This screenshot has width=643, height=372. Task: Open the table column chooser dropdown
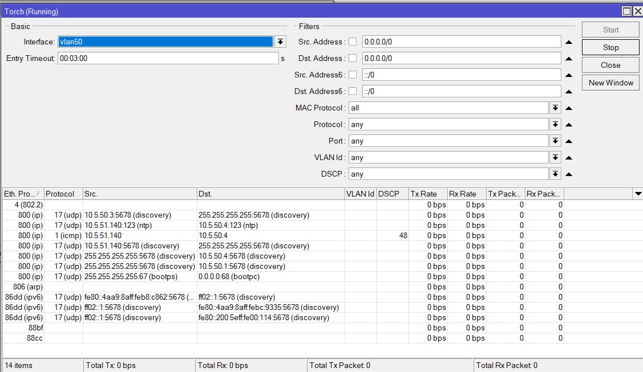[x=638, y=194]
